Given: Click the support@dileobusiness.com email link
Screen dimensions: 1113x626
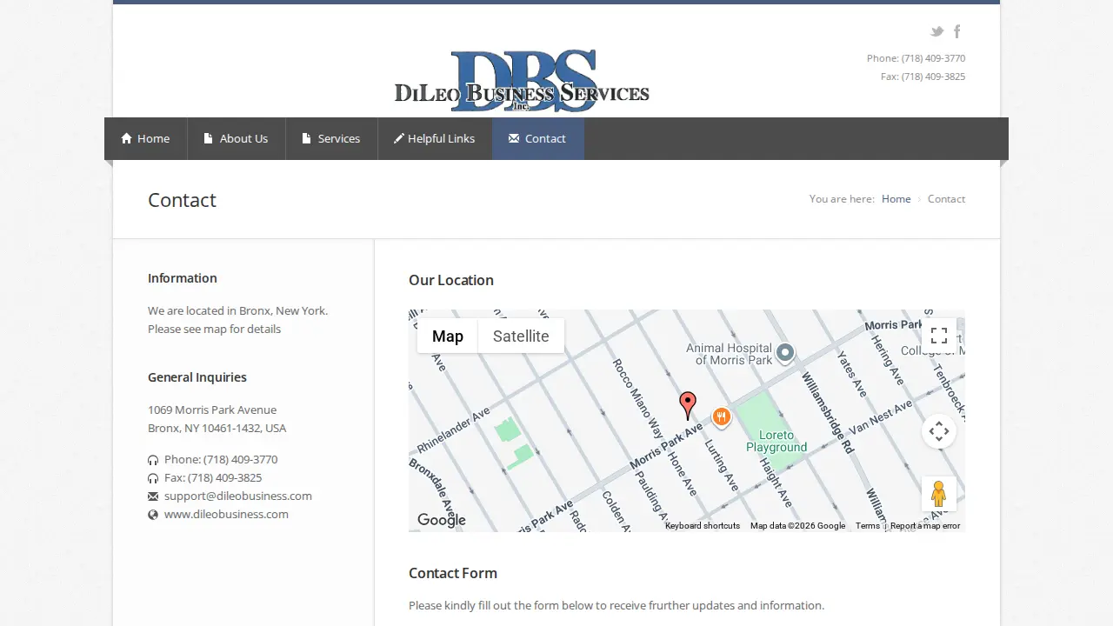Looking at the screenshot, I should coord(238,496).
